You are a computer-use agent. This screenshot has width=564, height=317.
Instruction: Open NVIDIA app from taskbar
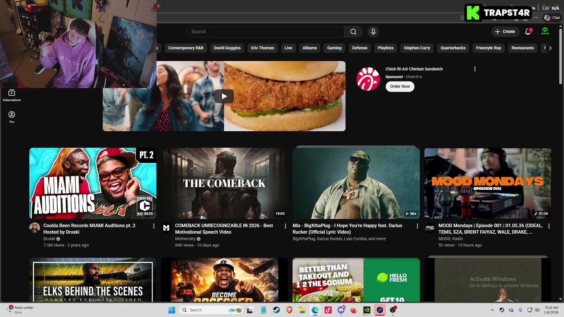(367, 310)
